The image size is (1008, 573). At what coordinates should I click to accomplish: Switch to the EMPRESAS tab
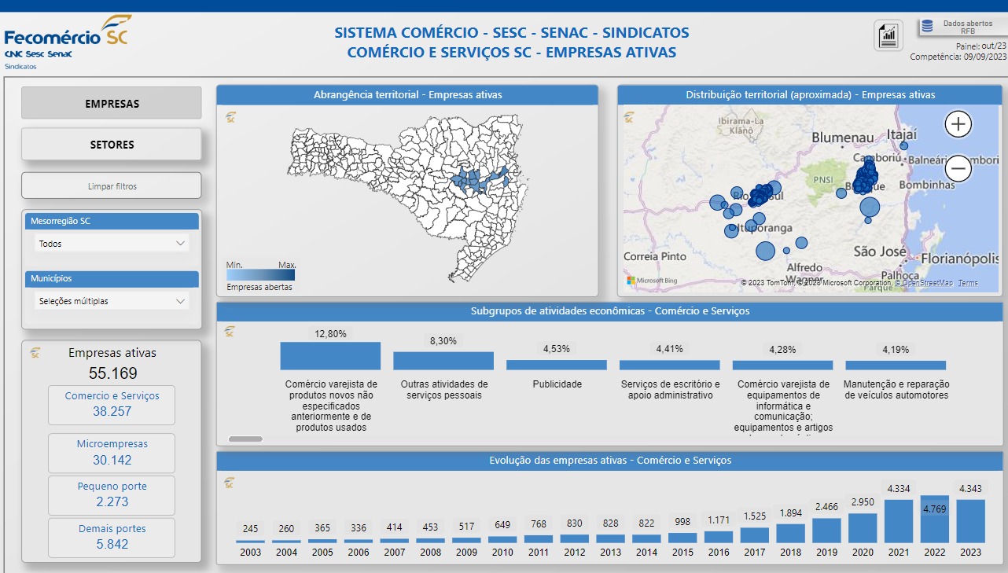coord(112,104)
